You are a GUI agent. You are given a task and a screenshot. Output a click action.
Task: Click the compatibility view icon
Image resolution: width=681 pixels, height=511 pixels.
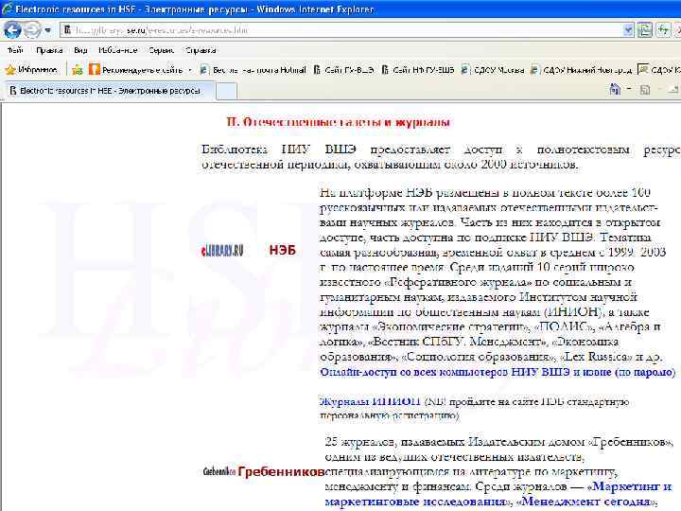pyautogui.click(x=645, y=30)
